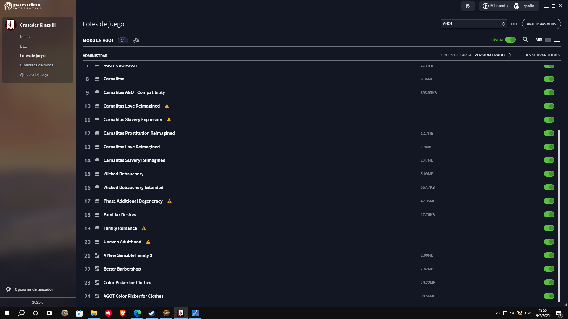
Task: Go to Inicio in the sidebar
Action: pos(25,37)
